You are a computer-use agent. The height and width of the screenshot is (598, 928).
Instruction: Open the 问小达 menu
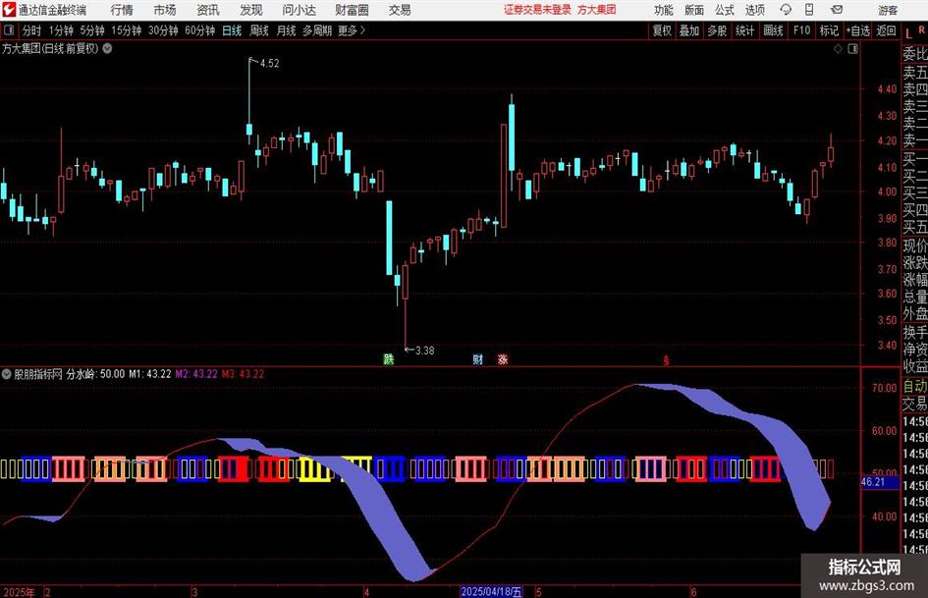click(299, 10)
